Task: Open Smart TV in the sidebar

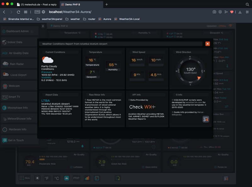Action: coord(20,97)
